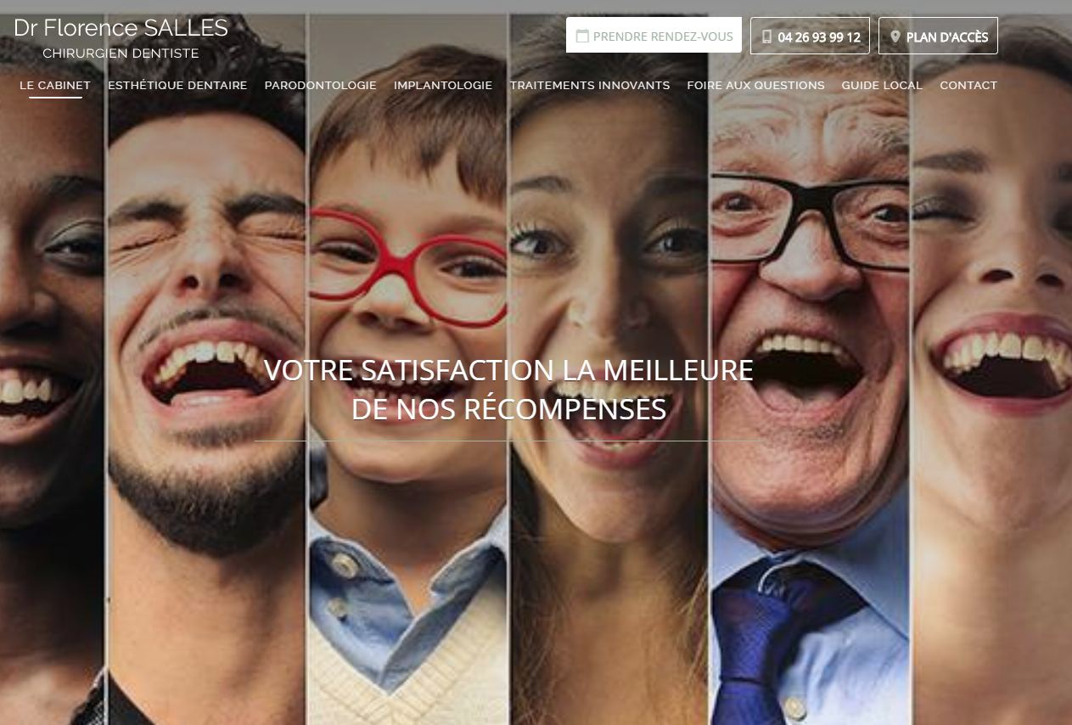Click the Chirurgien Dentiste subtitle
The image size is (1072, 725).
pos(121,53)
